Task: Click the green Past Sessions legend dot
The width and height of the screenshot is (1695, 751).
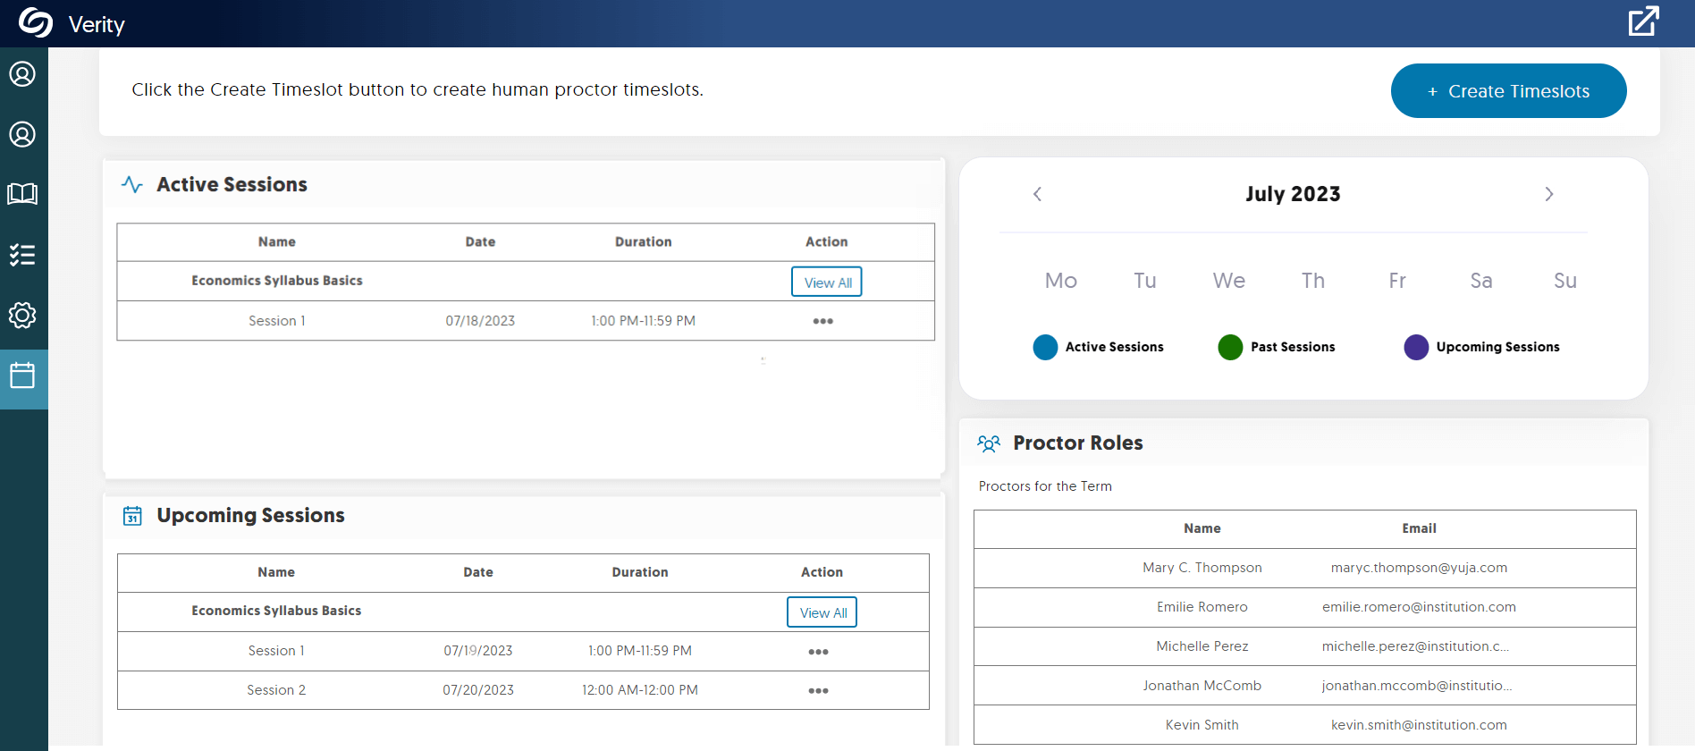Action: click(1230, 347)
